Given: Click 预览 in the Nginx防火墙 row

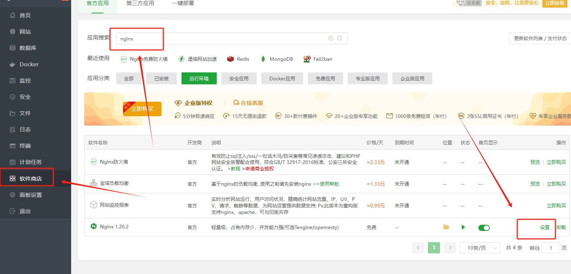Looking at the screenshot, I should (x=535, y=162).
